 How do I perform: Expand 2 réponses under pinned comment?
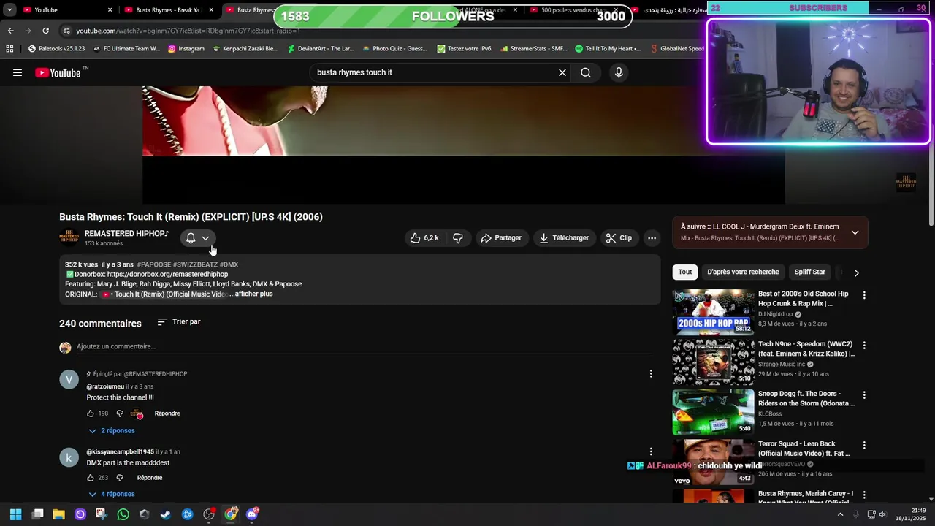click(x=112, y=431)
